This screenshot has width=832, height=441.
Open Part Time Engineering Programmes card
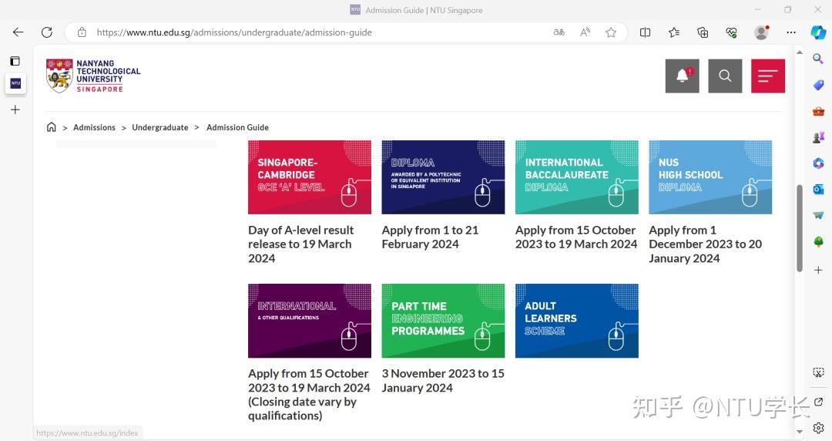point(443,321)
